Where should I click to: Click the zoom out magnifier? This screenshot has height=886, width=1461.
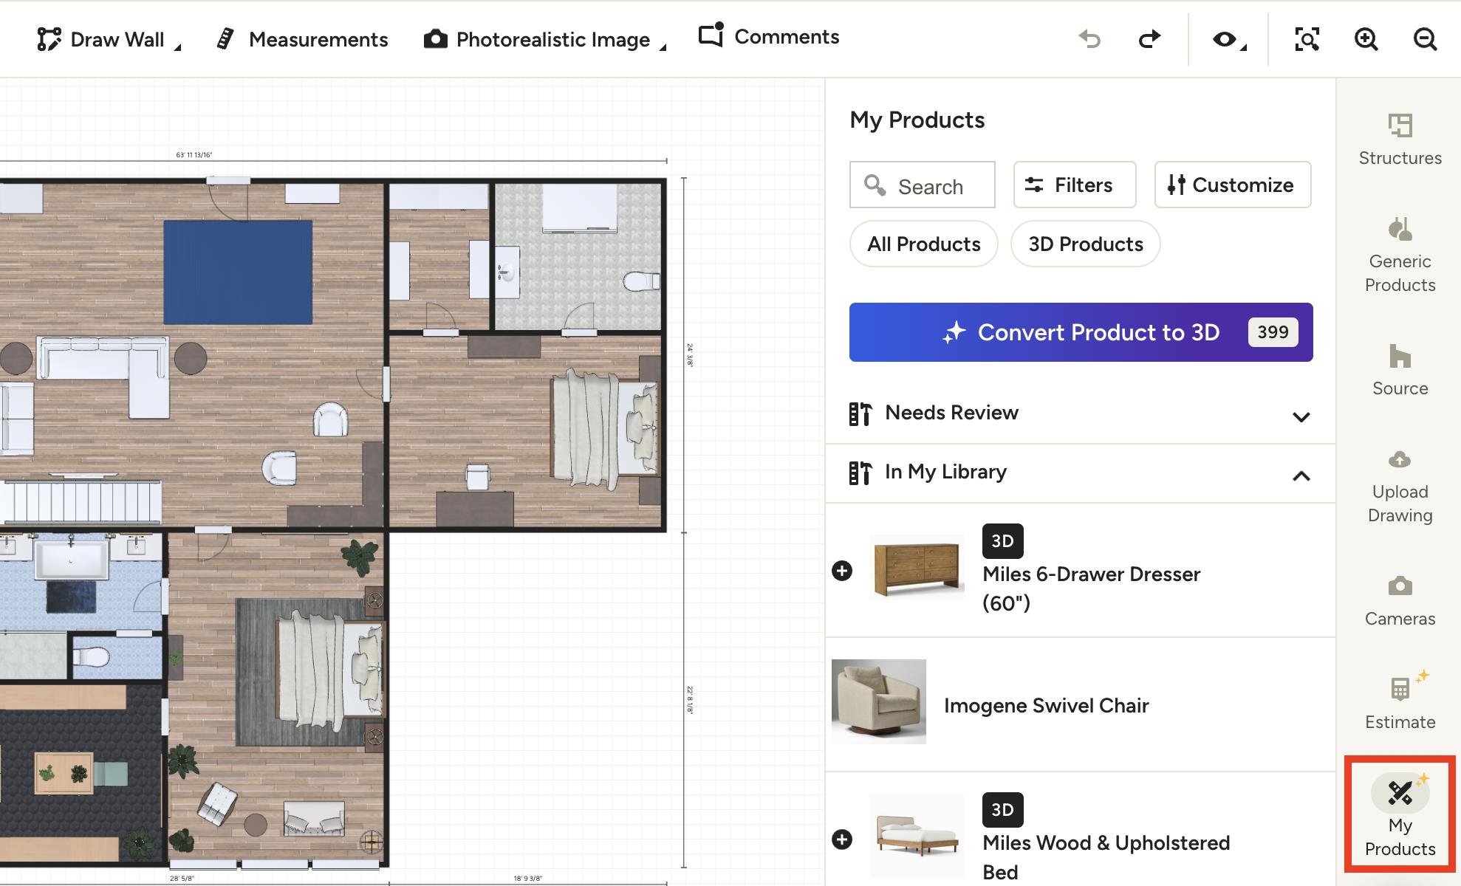(x=1426, y=39)
